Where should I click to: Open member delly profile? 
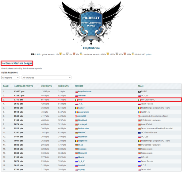pyautogui.click(x=80, y=100)
